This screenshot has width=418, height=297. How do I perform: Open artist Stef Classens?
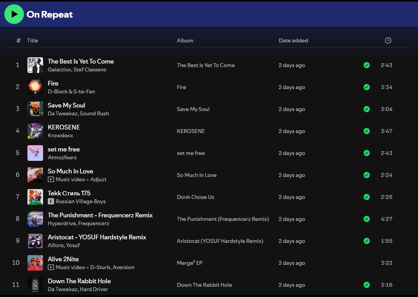coord(90,69)
